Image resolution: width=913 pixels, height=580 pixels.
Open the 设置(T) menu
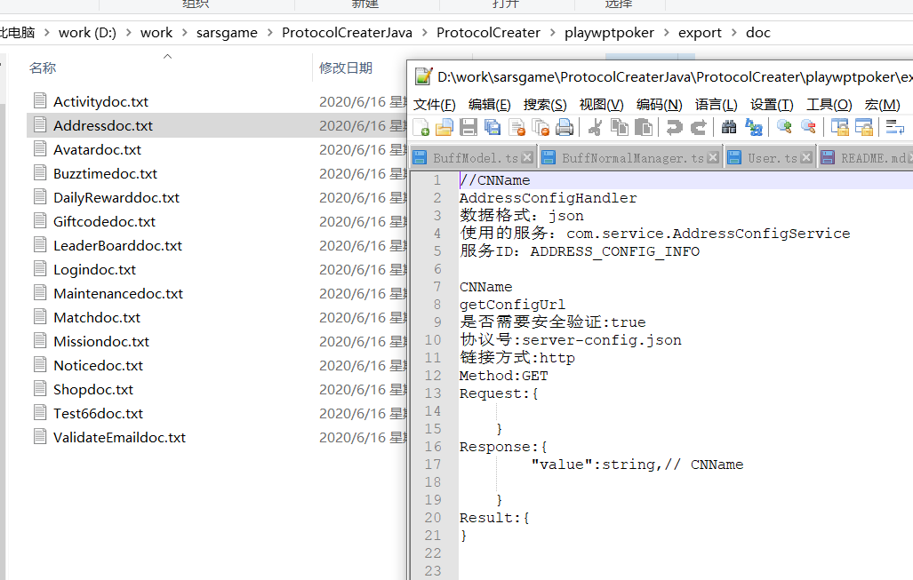772,105
